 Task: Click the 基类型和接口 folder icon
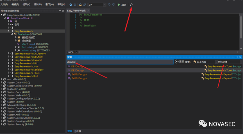pos(19,37)
